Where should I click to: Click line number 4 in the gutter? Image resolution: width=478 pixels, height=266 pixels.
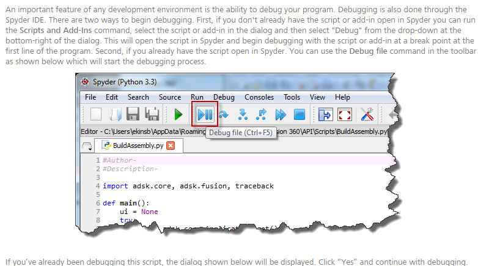pyautogui.click(x=98, y=186)
